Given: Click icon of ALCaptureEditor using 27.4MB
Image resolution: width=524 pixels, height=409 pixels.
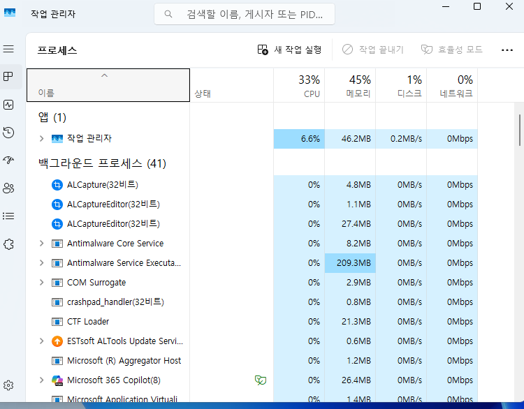Looking at the screenshot, I should click(x=57, y=224).
